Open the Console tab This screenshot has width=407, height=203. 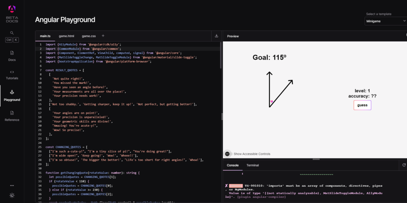coord(233,165)
